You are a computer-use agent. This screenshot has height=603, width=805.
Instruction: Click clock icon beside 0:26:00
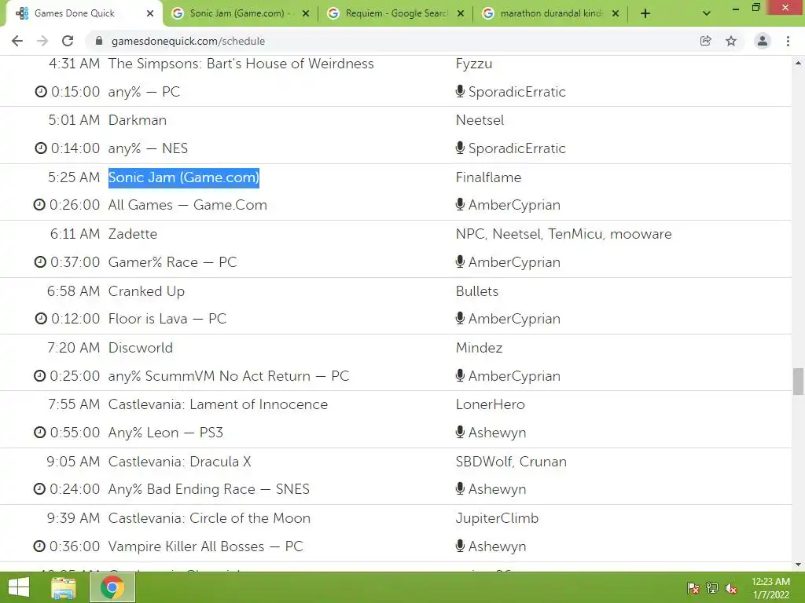(x=39, y=205)
